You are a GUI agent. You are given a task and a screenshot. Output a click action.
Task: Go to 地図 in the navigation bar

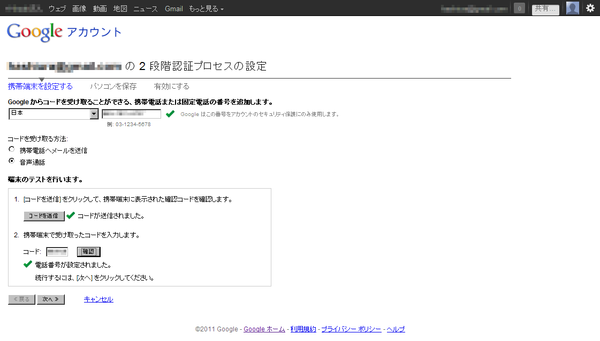point(120,9)
